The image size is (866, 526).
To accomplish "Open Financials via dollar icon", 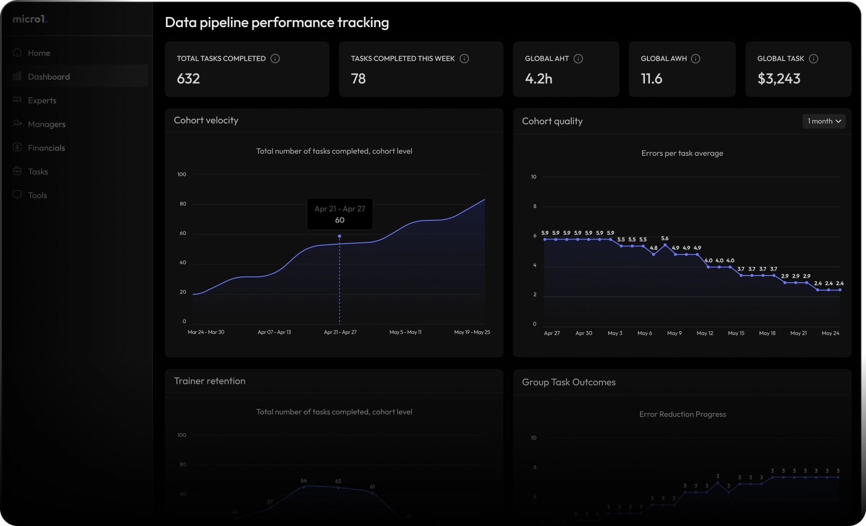I will (17, 147).
